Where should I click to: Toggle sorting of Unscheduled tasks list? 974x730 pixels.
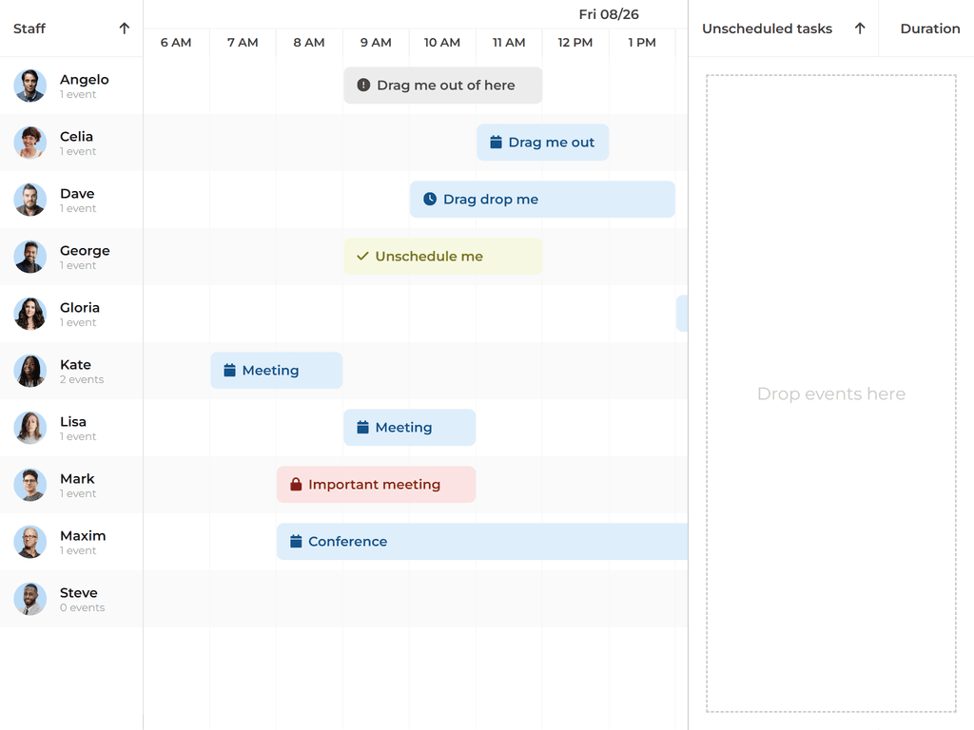tap(861, 29)
